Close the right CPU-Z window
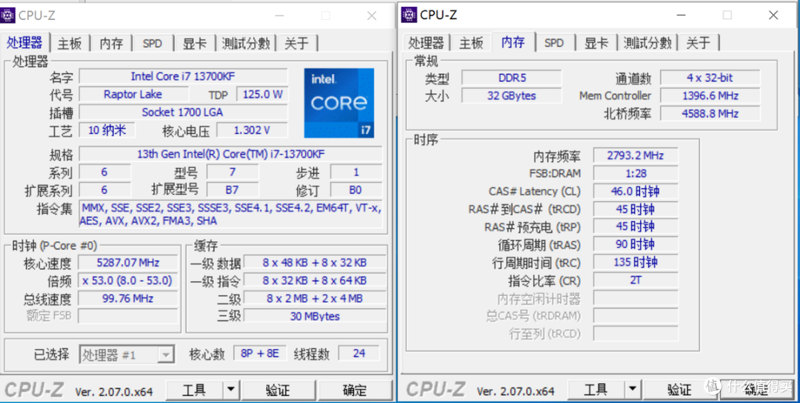800x403 pixels. (x=773, y=16)
